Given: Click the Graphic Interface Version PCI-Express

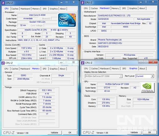Looking at the screenshot, I should 129,55.
